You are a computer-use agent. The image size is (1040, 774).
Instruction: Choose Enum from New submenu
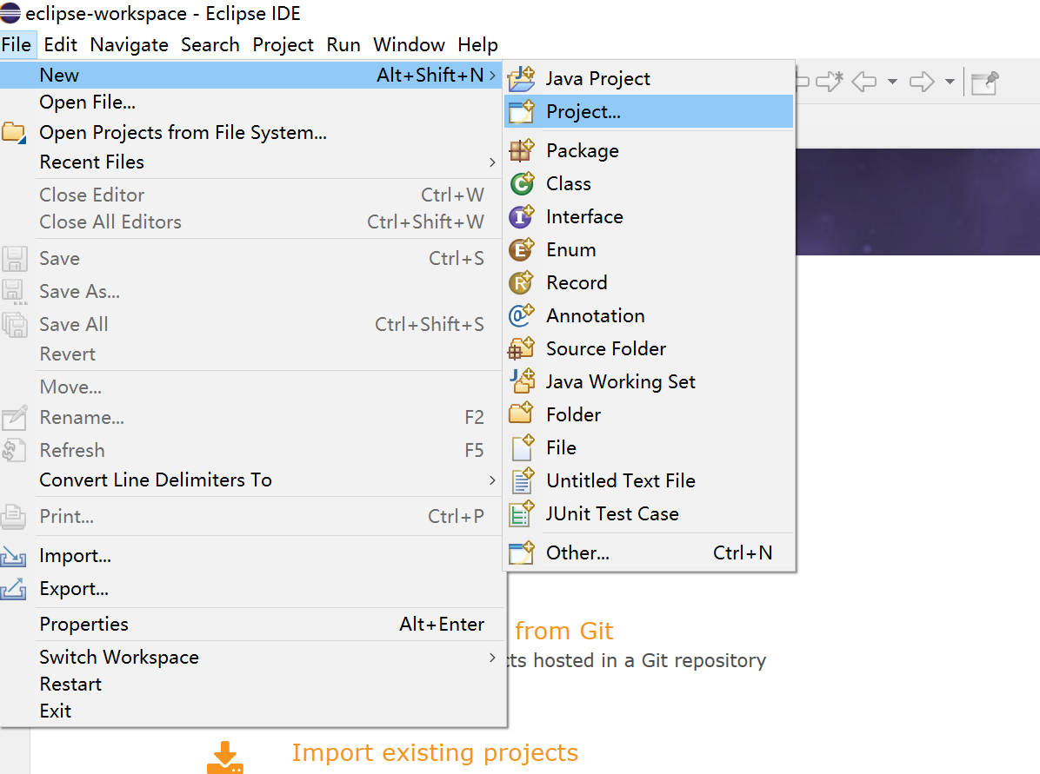click(650, 250)
